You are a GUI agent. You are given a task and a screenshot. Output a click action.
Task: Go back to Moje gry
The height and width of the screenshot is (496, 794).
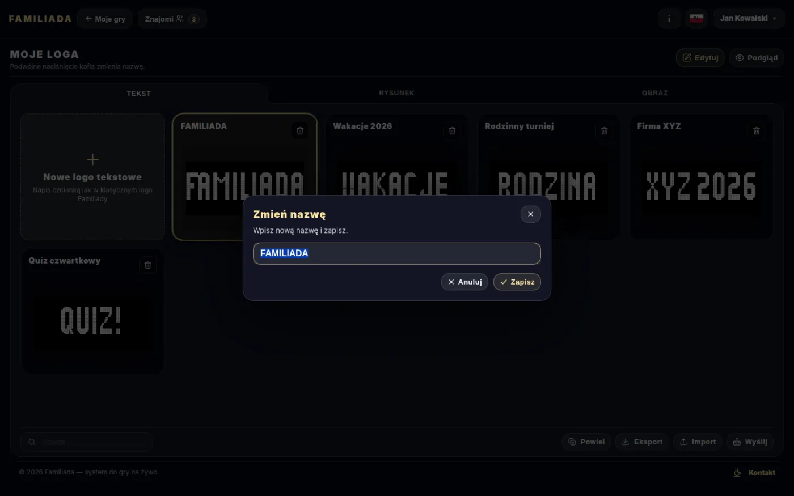[x=105, y=19]
